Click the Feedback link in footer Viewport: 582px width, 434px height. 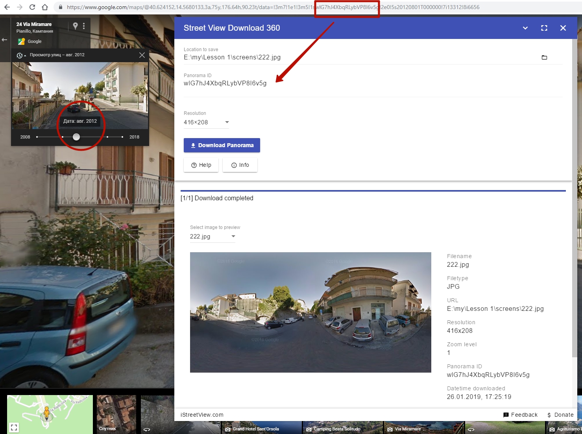pos(520,415)
